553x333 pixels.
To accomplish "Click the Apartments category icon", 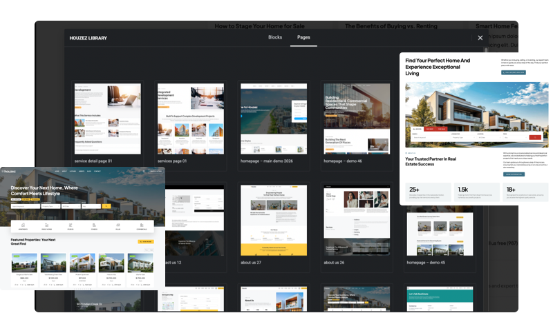I will click(x=23, y=225).
